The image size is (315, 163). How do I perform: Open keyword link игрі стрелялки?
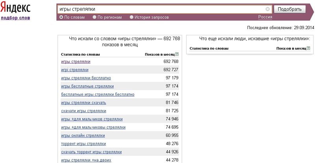click(75, 70)
